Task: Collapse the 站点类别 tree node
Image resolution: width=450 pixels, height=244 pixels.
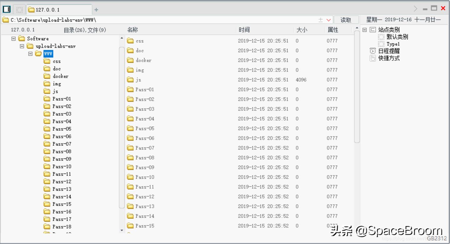Action: 364,30
